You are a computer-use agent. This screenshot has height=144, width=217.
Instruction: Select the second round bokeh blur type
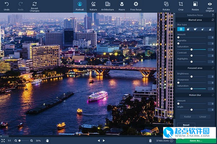click(x=188, y=29)
